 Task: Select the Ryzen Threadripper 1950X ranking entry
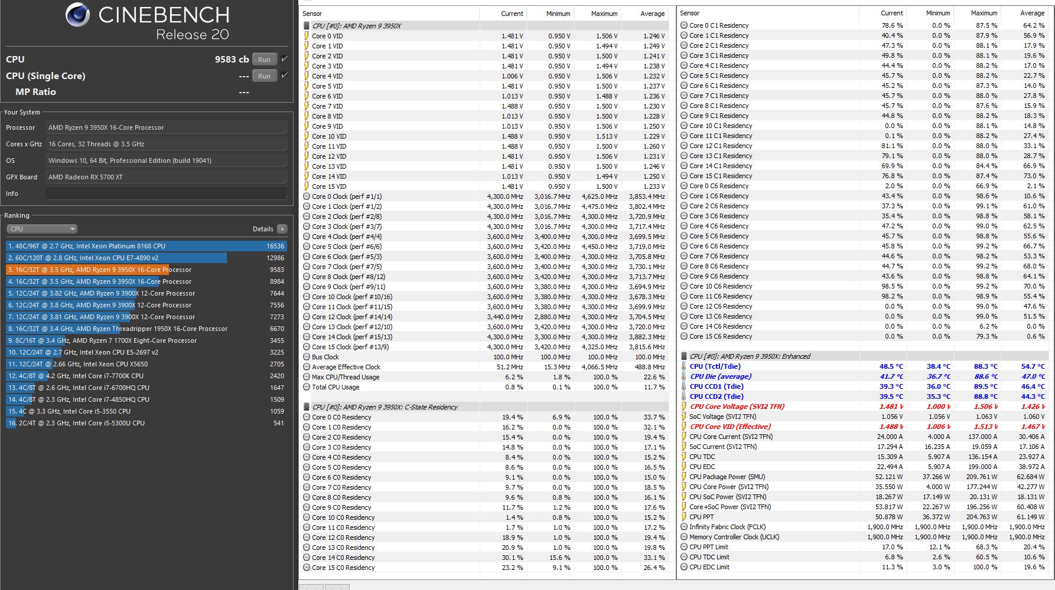point(146,329)
